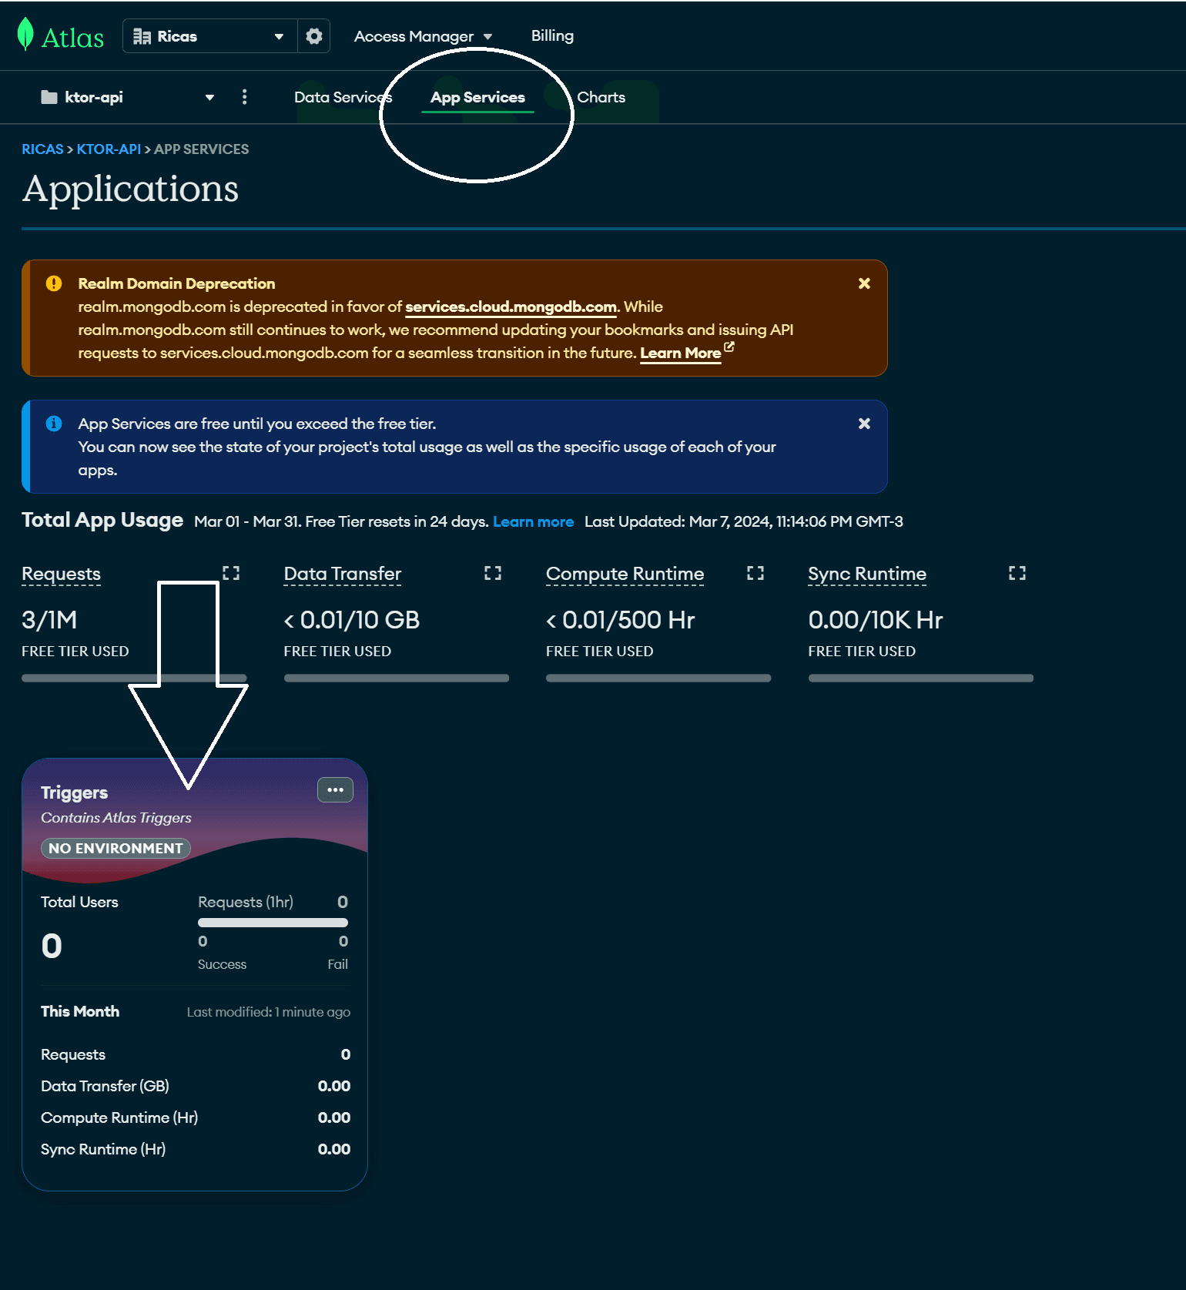
Task: Expand the Requests usage chart
Action: [x=231, y=573]
